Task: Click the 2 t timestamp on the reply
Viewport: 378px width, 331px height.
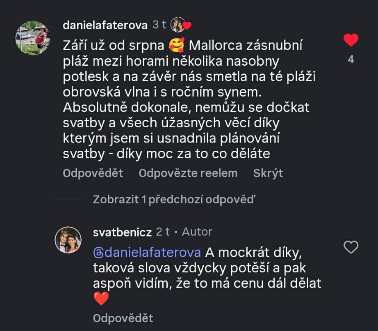Action: 163,232
